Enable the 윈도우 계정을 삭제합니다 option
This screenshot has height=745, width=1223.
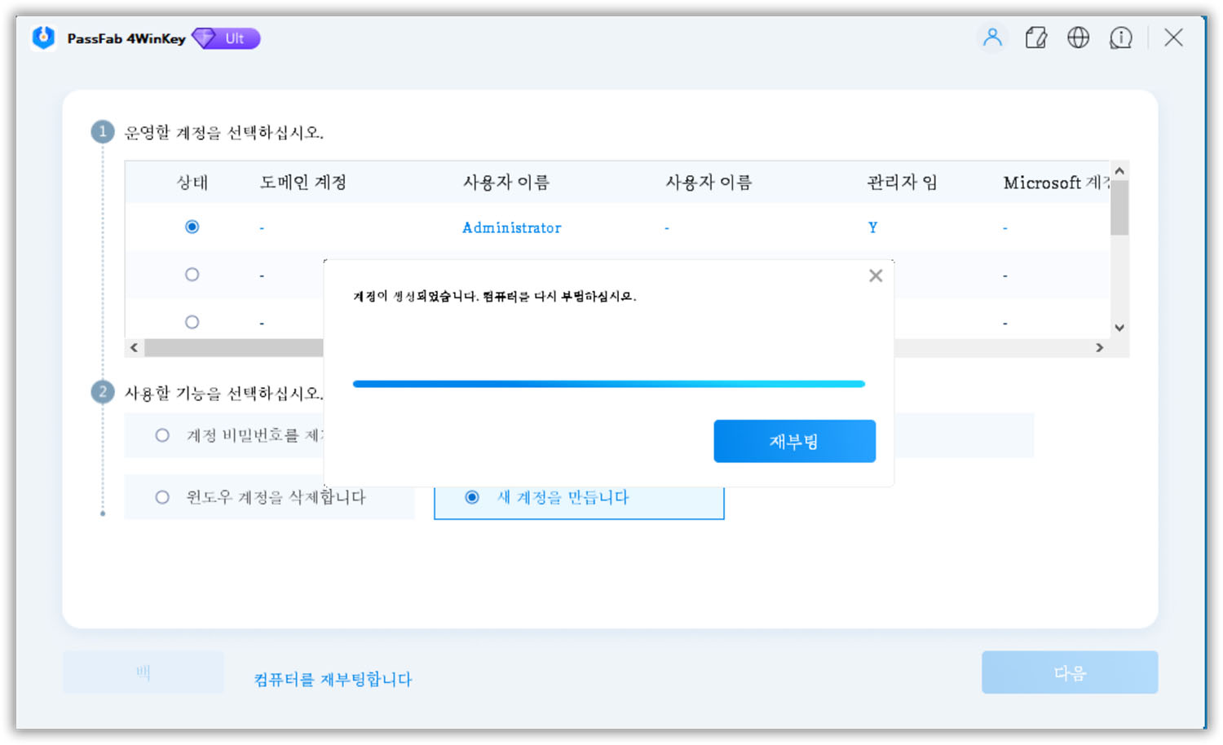161,497
